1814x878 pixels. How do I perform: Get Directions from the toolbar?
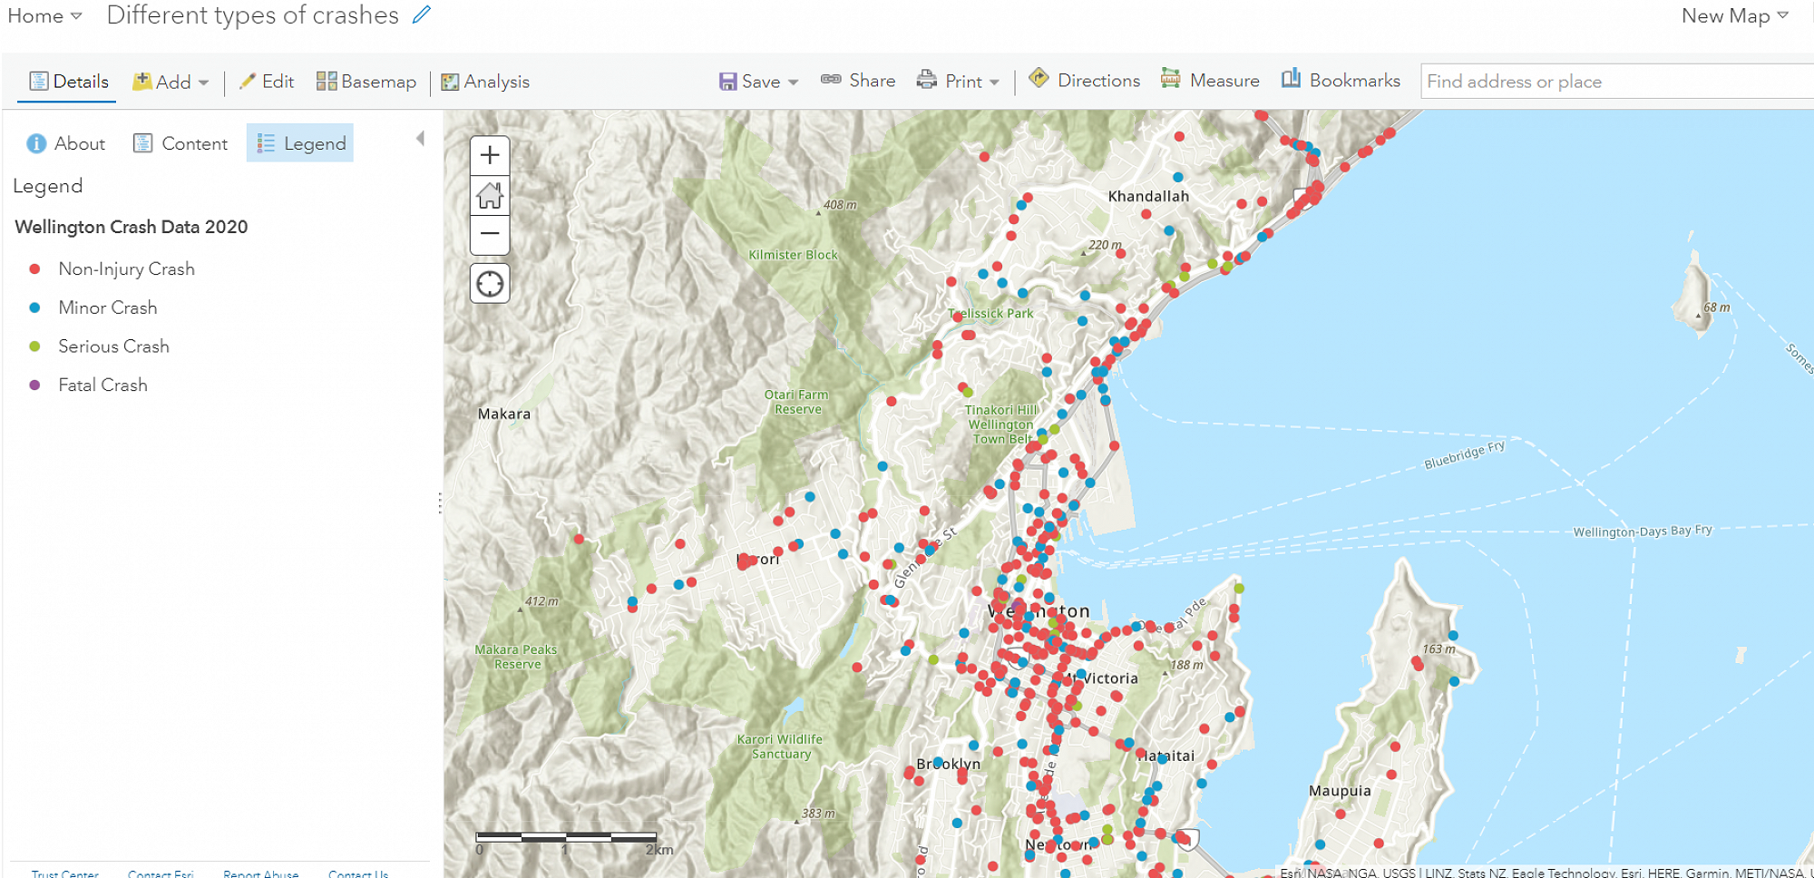[1085, 81]
